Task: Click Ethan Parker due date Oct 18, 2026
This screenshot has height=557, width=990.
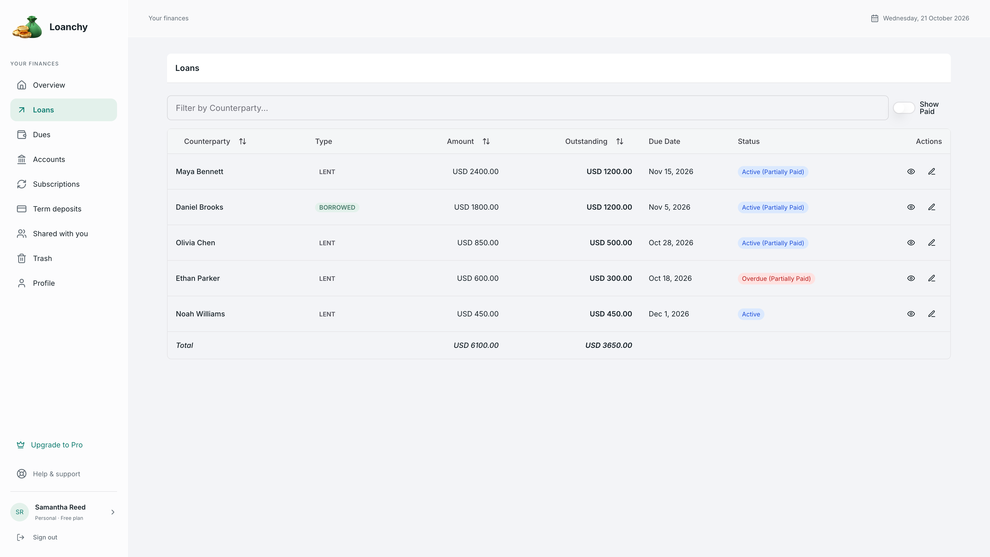Action: [x=670, y=278]
